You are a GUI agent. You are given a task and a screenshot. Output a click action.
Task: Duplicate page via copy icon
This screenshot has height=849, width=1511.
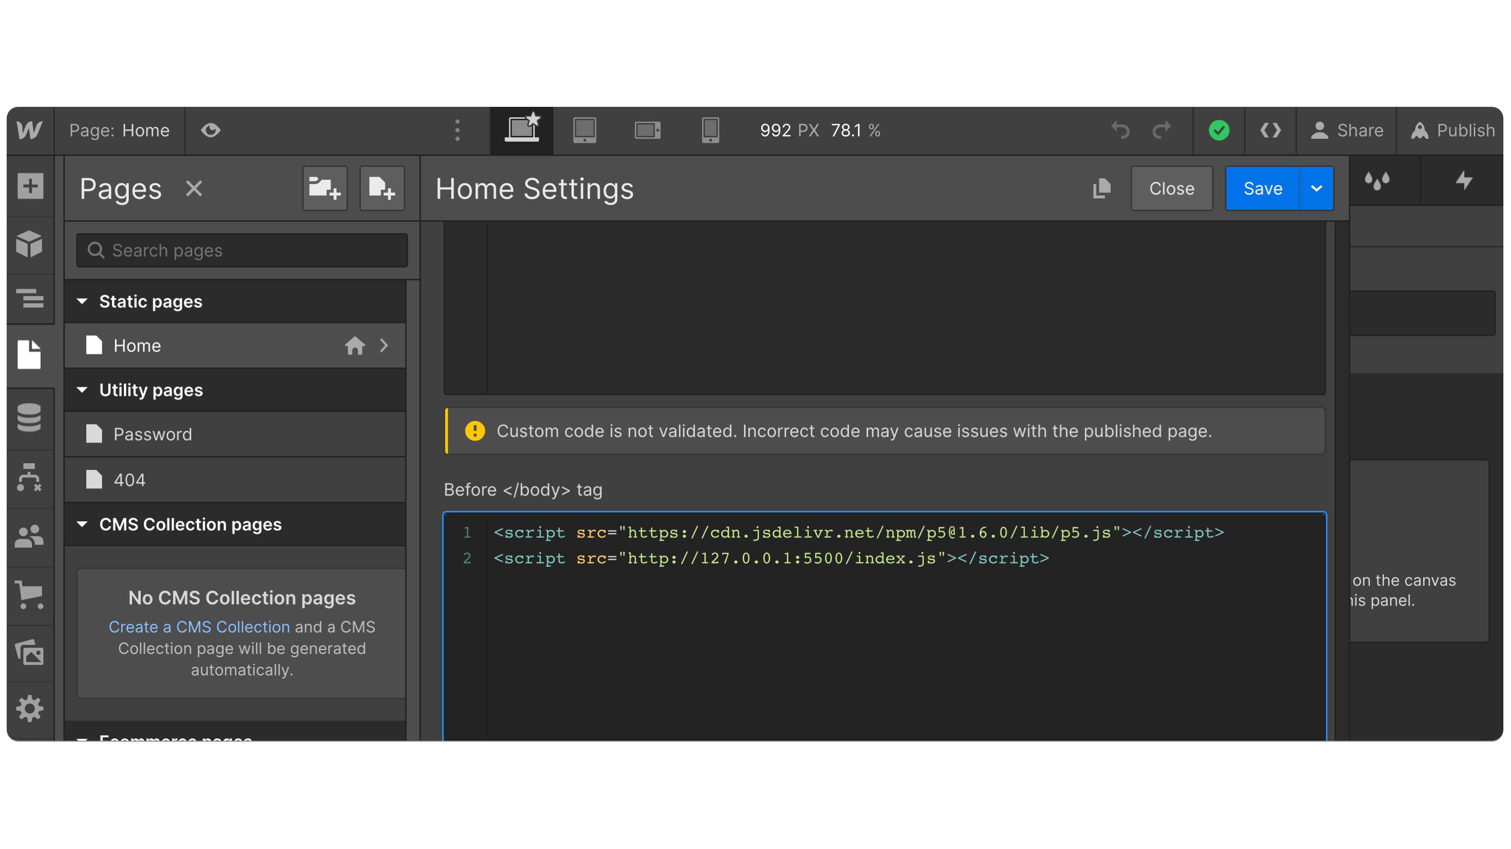click(1102, 188)
